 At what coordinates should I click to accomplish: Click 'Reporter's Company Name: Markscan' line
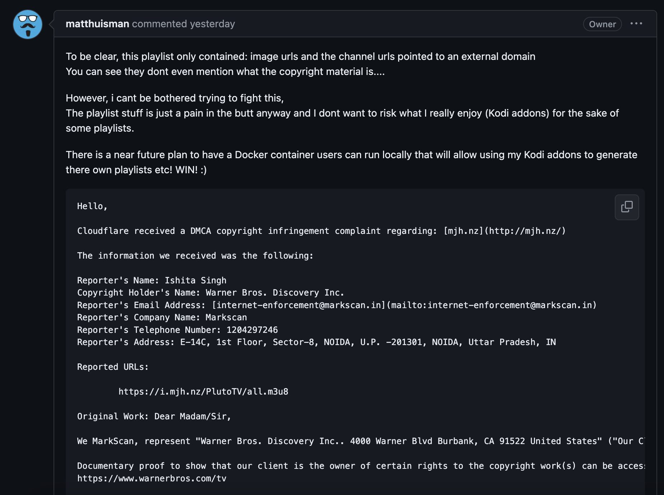point(162,317)
